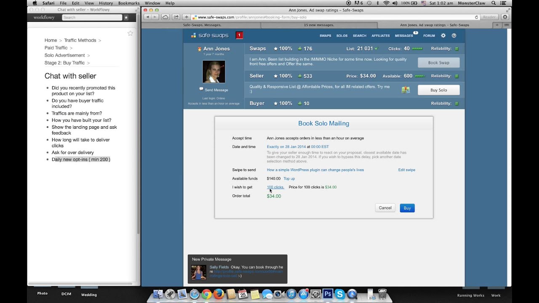
Task: Open Skype from the dock
Action: [340, 294]
